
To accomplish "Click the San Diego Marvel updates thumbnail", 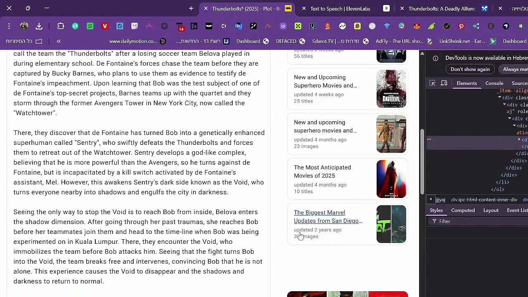I will pyautogui.click(x=391, y=224).
